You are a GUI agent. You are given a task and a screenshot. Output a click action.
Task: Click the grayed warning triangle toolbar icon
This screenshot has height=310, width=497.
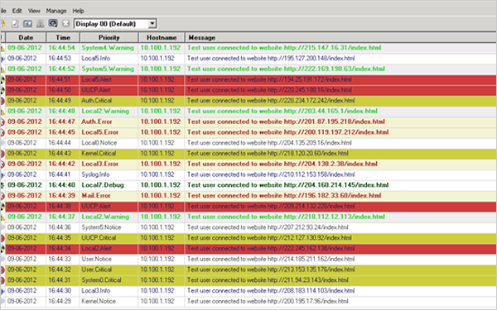[x=41, y=24]
